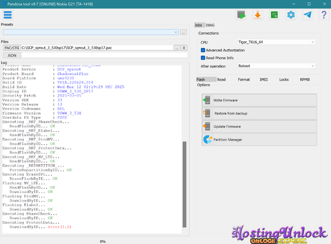Open settings via the gear icon
The width and height of the screenshot is (331, 244).
(291, 15)
